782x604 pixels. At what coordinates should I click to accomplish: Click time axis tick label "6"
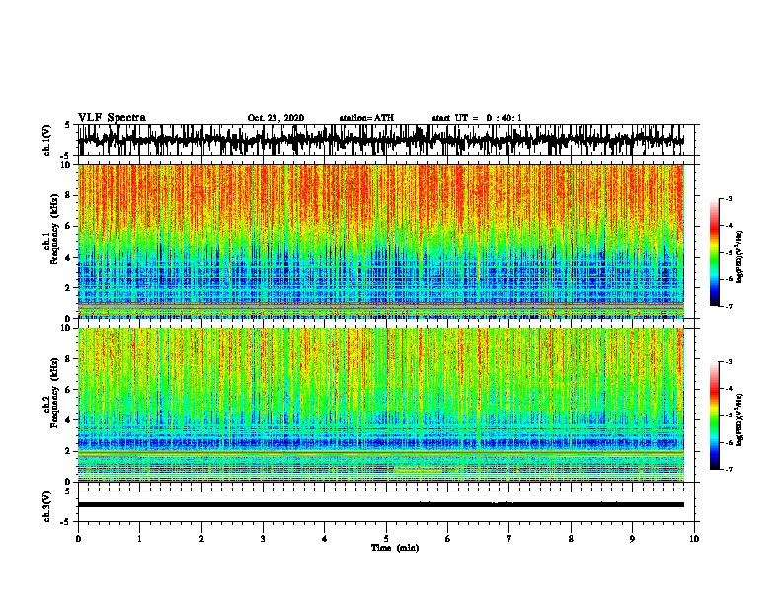[x=448, y=539]
